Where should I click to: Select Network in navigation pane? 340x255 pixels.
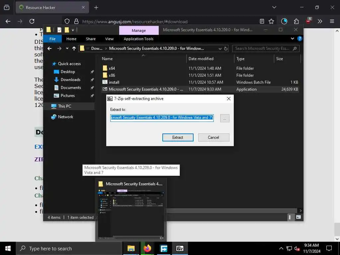[x=65, y=117]
